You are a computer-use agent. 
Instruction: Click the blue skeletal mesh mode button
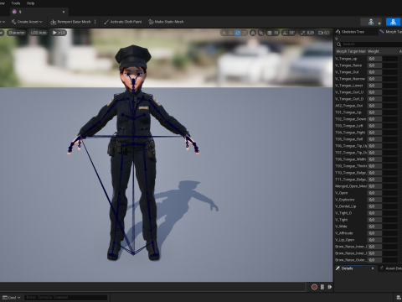(393, 22)
